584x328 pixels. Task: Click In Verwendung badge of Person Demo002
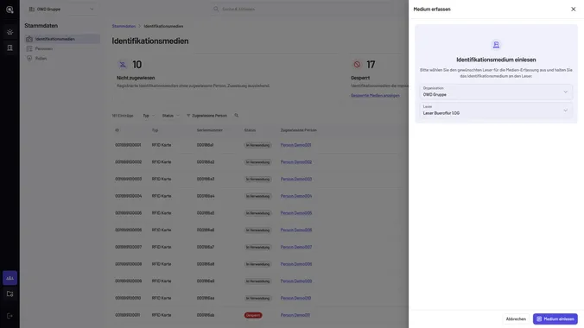point(257,162)
